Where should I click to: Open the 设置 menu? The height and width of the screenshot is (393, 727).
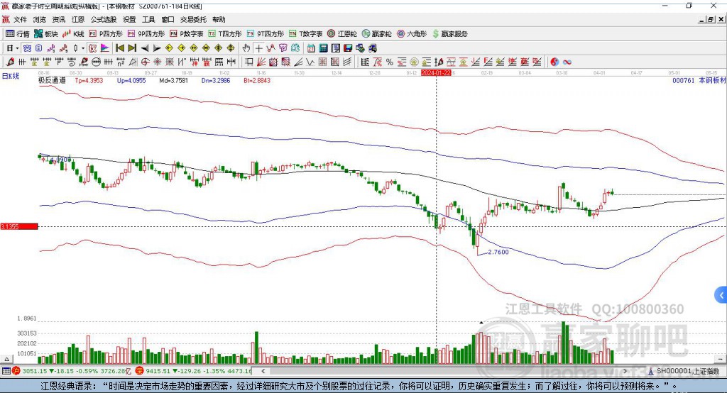pyautogui.click(x=129, y=19)
